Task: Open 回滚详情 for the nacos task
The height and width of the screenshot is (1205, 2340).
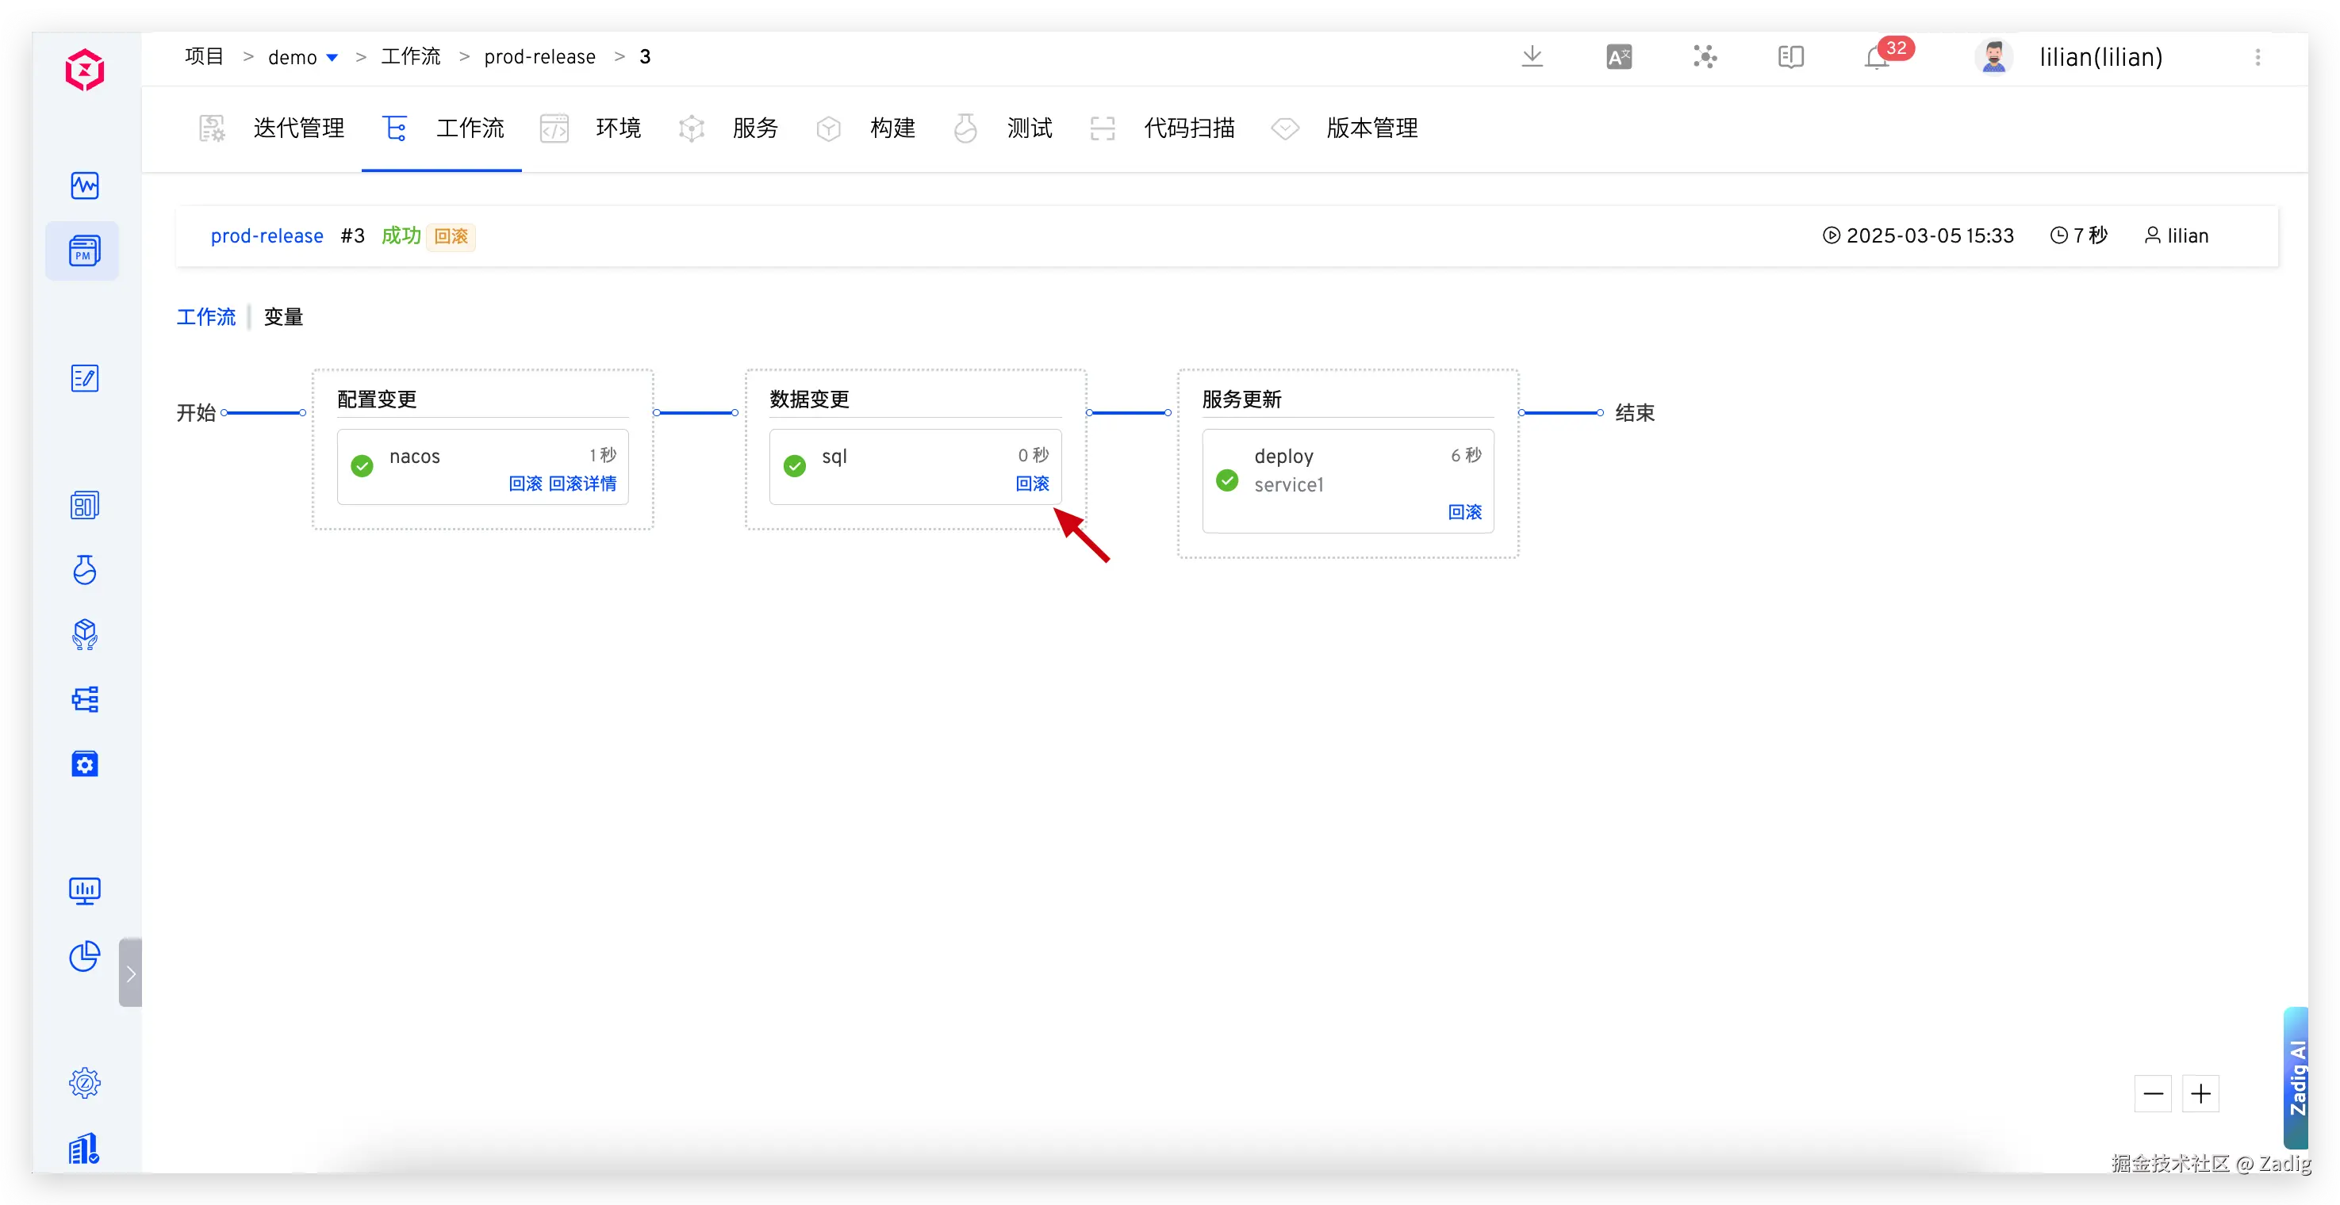Action: click(582, 484)
